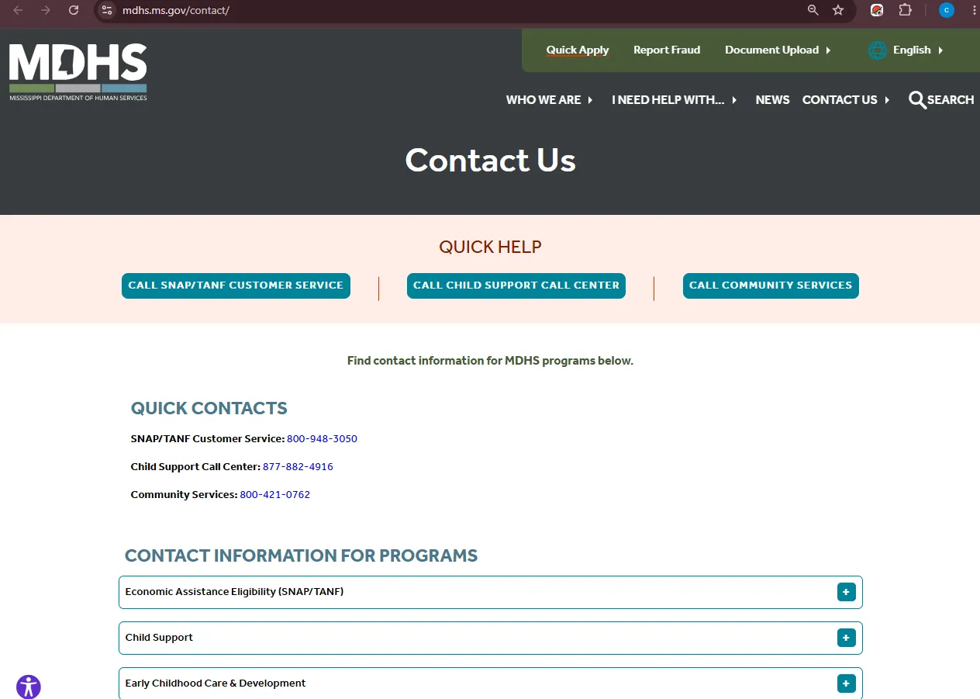Click the address bar URL field
Screen dimensions: 980x699
(457, 10)
